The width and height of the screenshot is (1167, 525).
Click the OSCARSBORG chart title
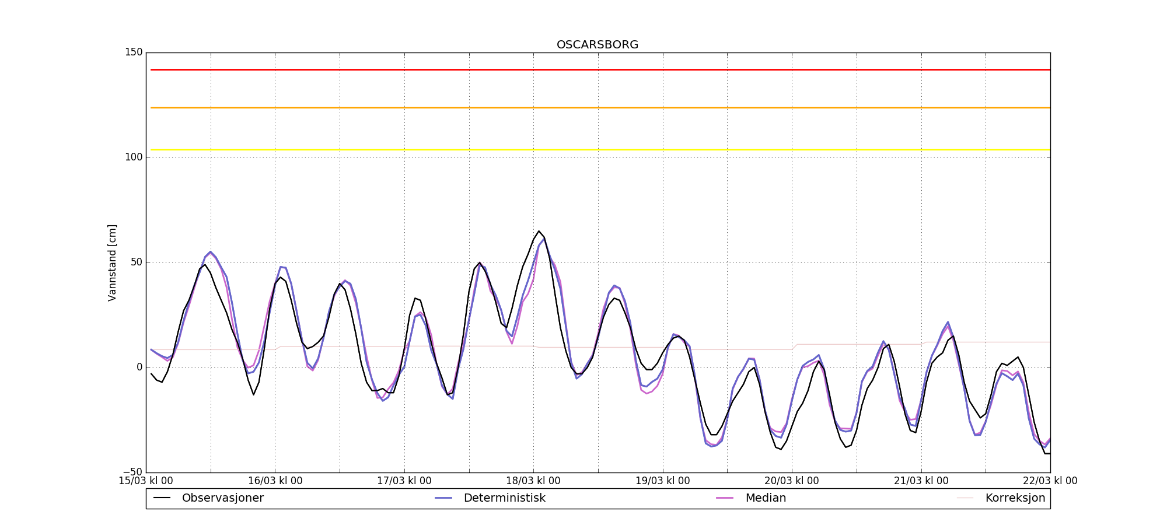coord(598,45)
